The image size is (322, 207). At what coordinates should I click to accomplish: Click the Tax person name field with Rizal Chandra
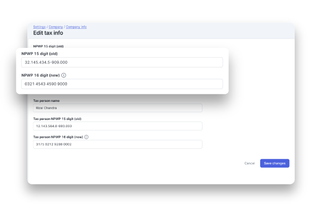117,108
